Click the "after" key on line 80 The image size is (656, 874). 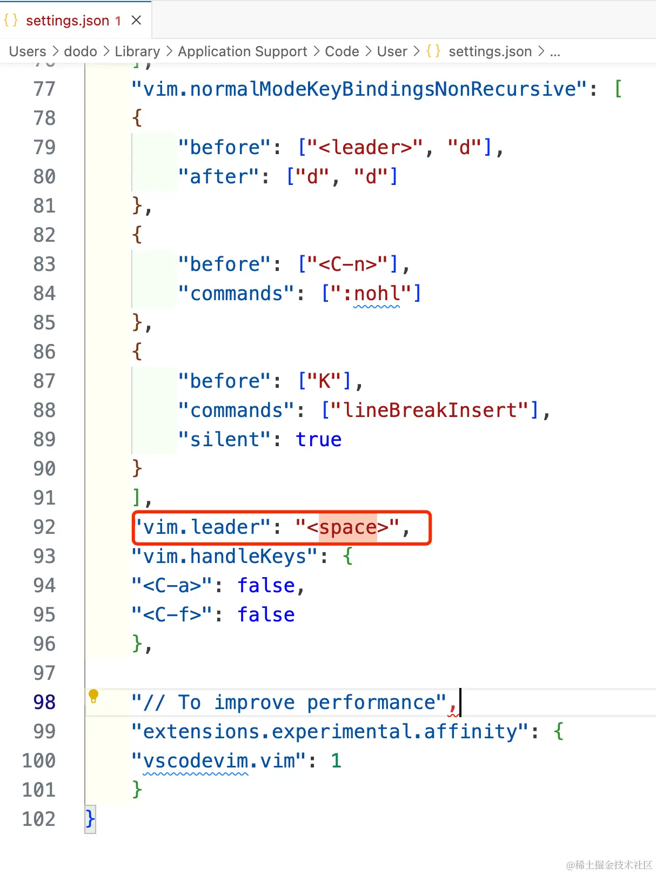pyautogui.click(x=219, y=176)
